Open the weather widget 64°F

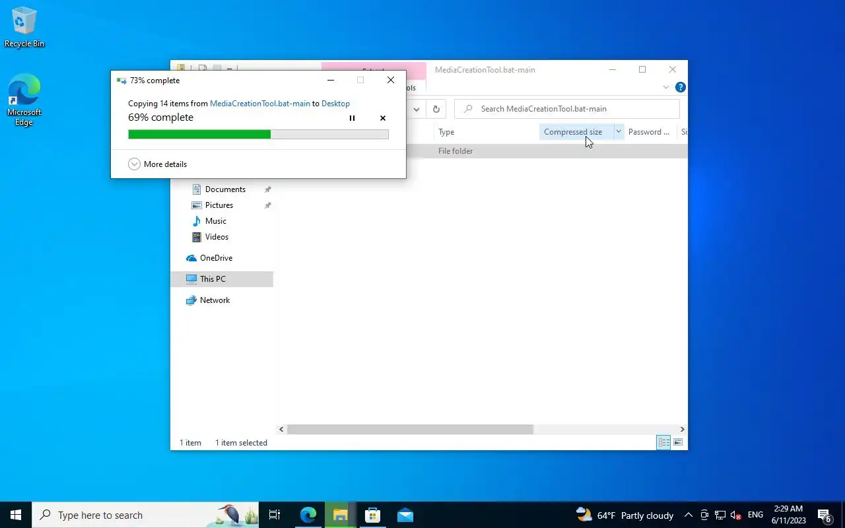pos(625,515)
